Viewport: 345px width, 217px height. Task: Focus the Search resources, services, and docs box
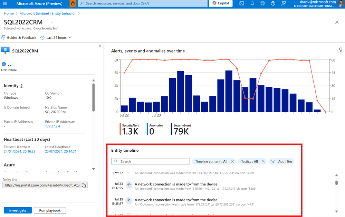[x=143, y=3]
